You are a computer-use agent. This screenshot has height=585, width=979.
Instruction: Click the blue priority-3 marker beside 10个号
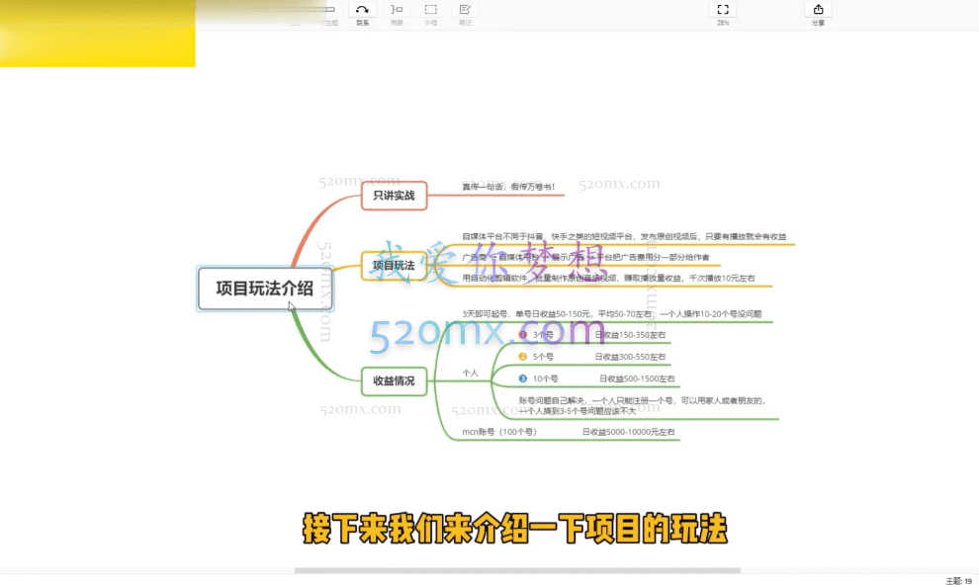click(522, 378)
